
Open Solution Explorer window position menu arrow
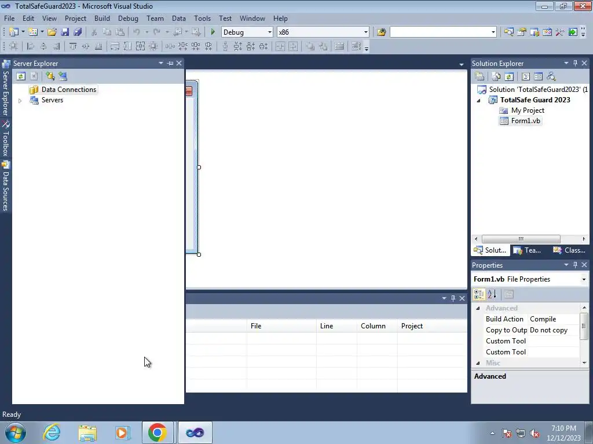click(x=566, y=63)
